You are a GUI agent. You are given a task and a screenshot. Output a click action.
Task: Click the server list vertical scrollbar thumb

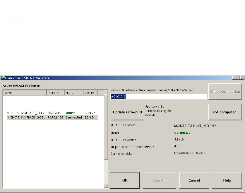pyautogui.click(x=106, y=127)
